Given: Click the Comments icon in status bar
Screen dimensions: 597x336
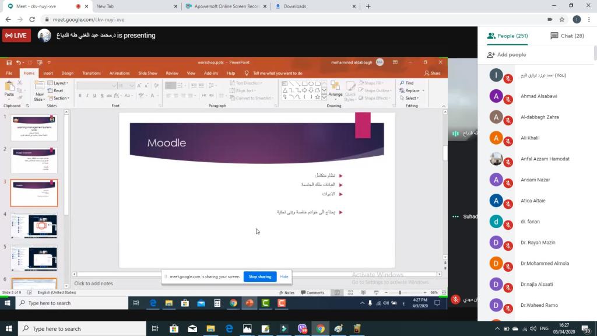Looking at the screenshot, I should click(312, 292).
